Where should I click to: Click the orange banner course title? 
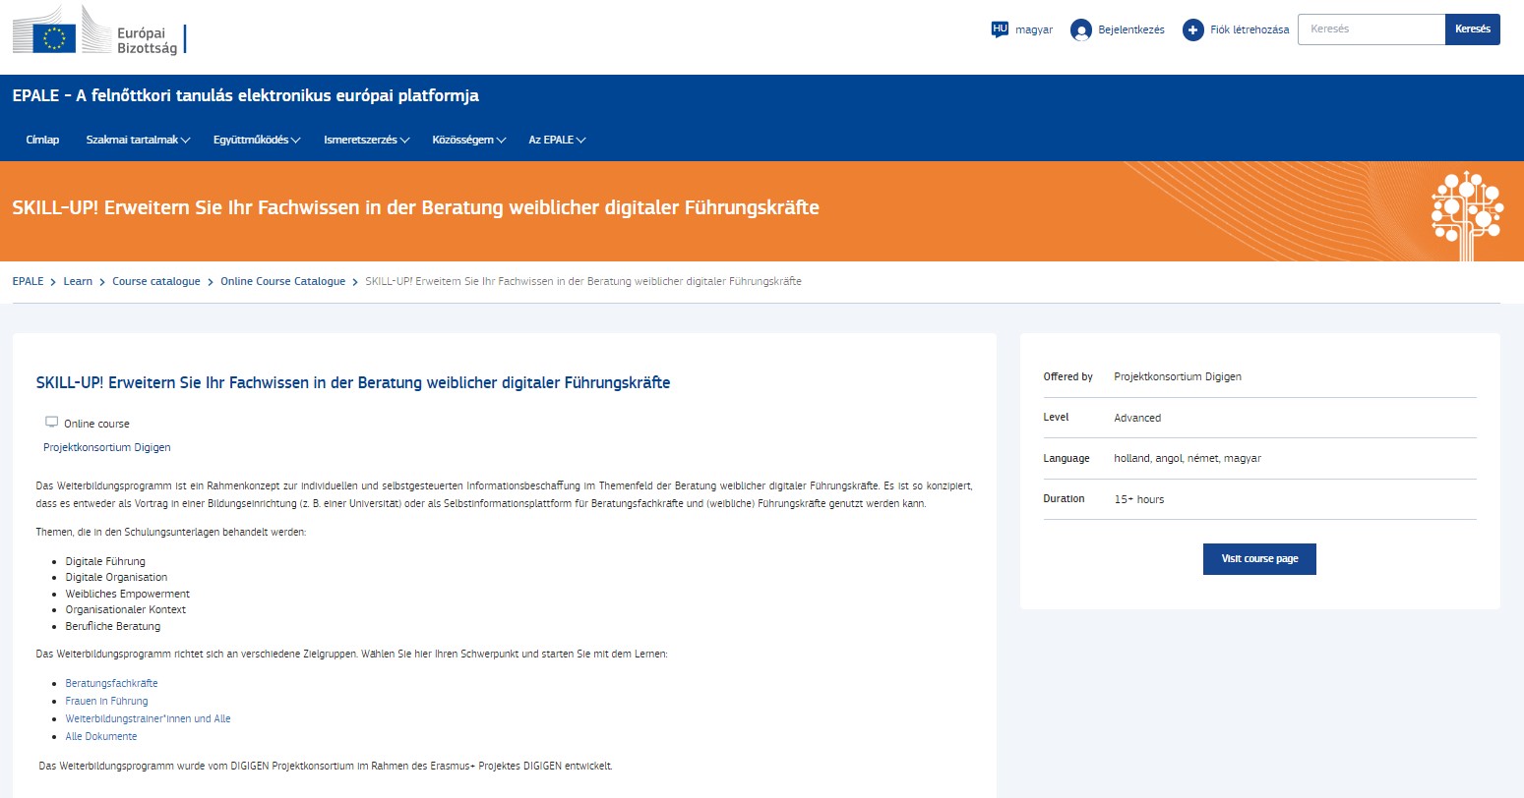(x=415, y=207)
